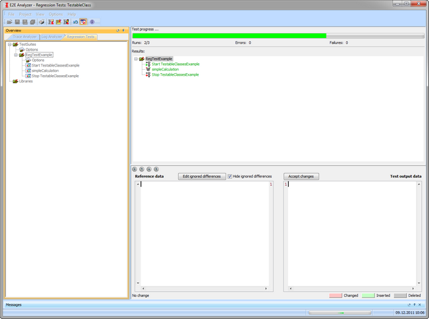The image size is (429, 319).
Task: Switch to the Trace Analyzer tab
Action: tap(25, 37)
